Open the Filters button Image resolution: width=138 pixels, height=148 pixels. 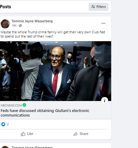(x=98, y=7)
